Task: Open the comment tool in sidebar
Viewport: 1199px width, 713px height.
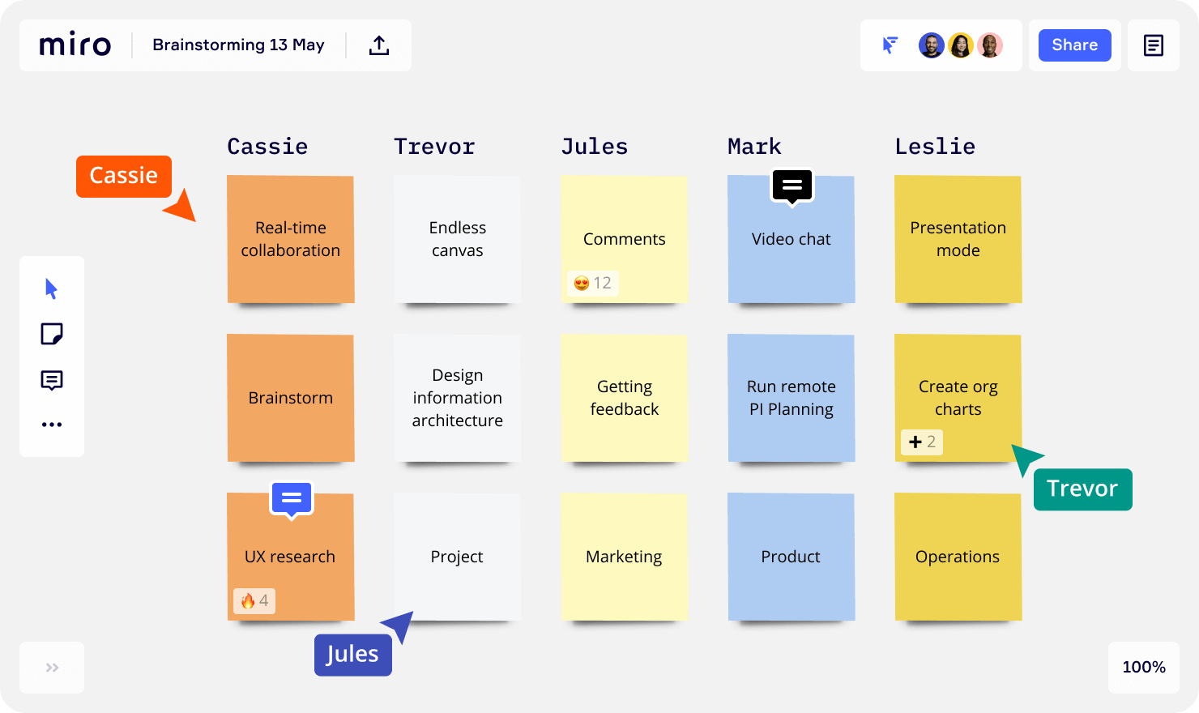Action: click(52, 380)
